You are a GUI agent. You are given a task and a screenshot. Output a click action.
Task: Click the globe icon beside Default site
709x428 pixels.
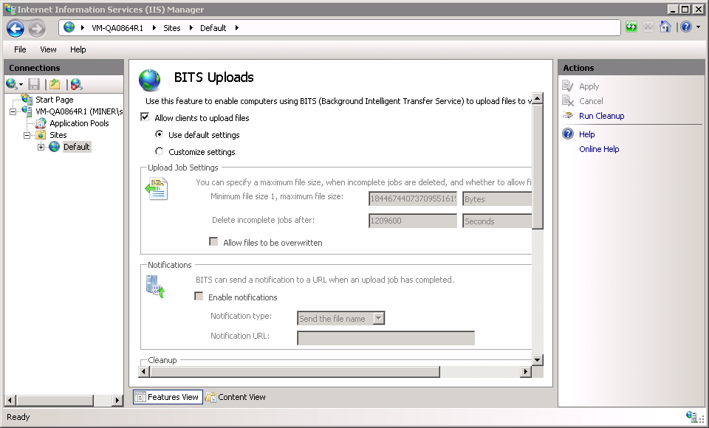pyautogui.click(x=54, y=146)
